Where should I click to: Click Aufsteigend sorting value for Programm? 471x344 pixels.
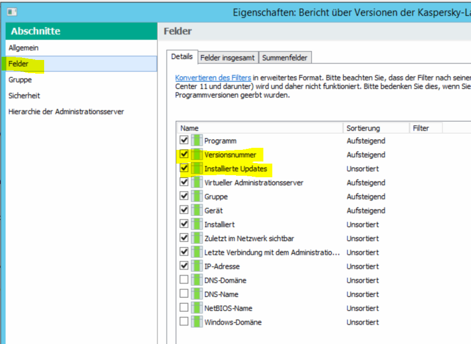[x=366, y=141]
